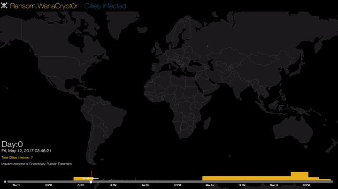Jump to "Fri 12" on the timeline

coord(81,185)
